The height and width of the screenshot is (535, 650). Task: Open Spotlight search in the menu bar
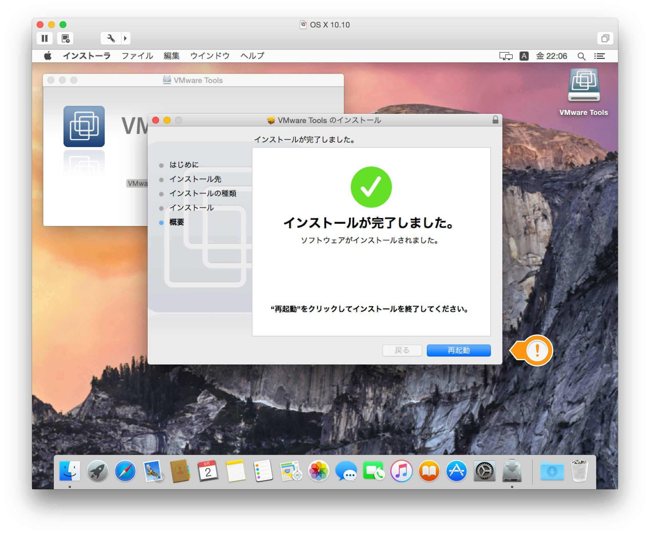coord(581,56)
